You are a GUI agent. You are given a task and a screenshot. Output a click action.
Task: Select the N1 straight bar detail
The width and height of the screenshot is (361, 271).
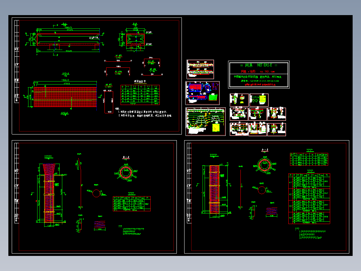click(x=118, y=59)
